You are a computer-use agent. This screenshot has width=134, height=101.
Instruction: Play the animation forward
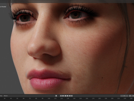[x=67, y=96]
